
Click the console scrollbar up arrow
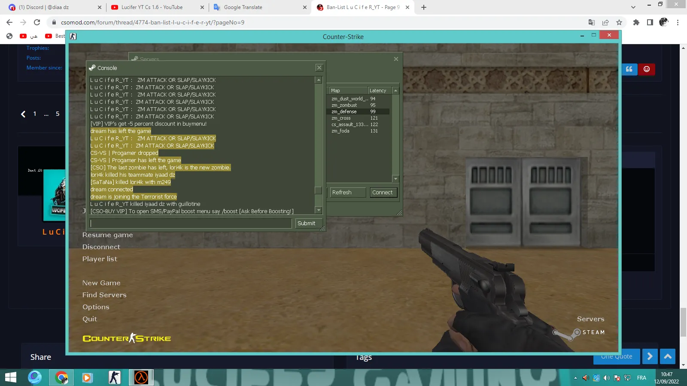319,80
